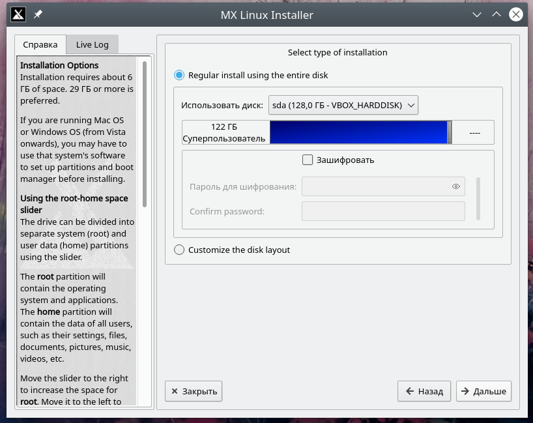
Task: Go back with the Назад button
Action: tap(424, 391)
